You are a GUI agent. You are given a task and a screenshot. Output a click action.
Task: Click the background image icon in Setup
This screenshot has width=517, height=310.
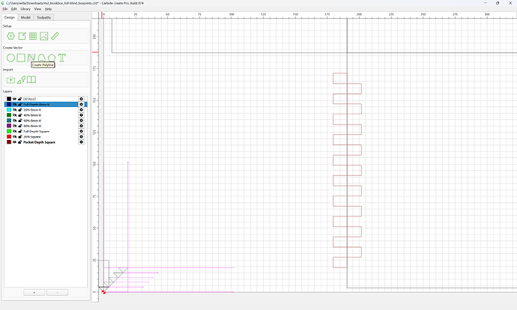44,36
